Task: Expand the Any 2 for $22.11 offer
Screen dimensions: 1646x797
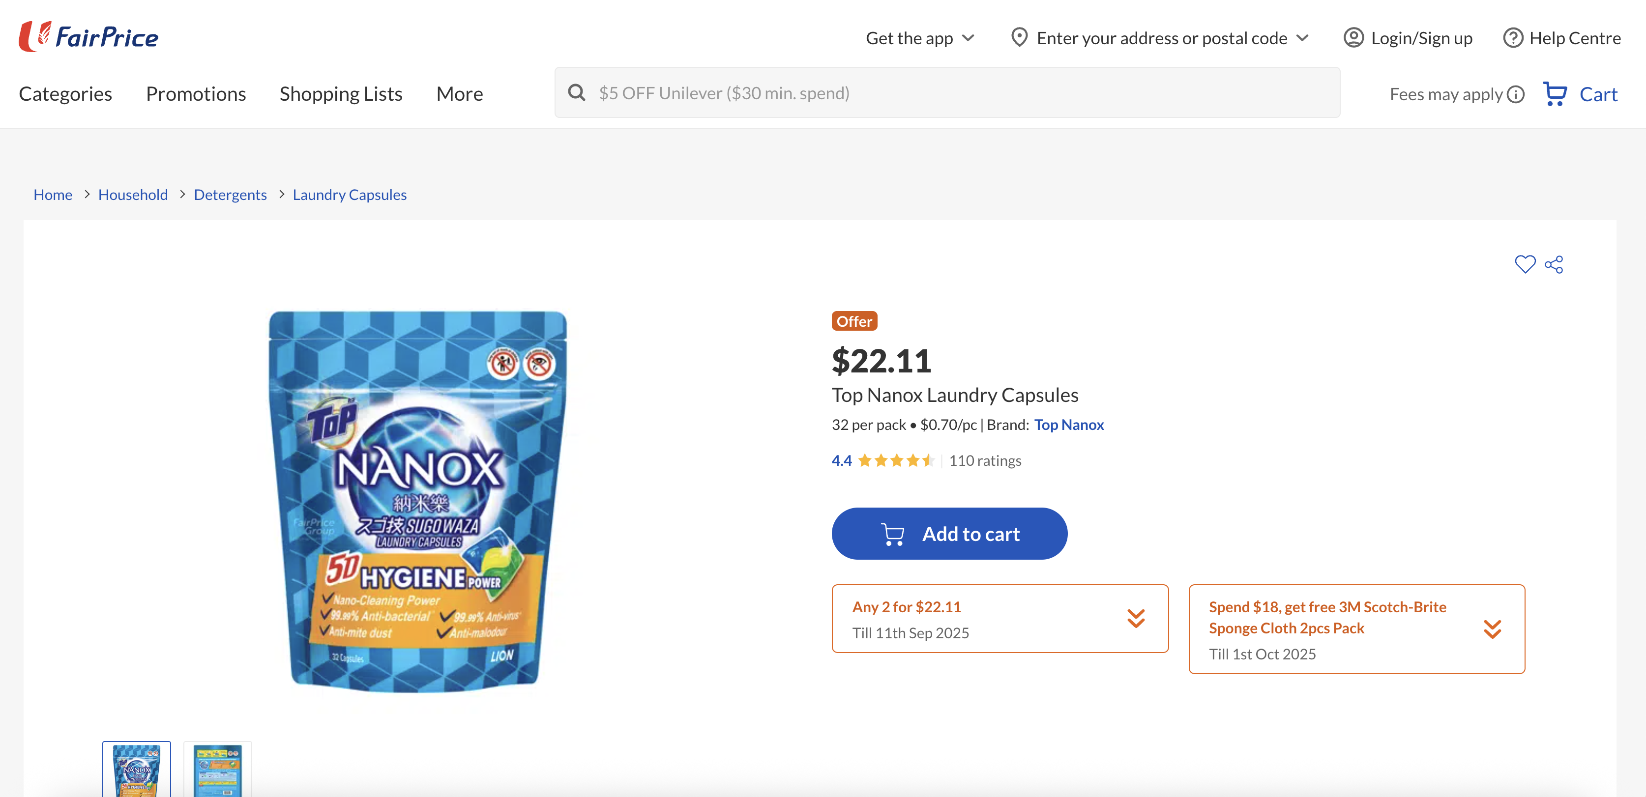Action: (1136, 618)
